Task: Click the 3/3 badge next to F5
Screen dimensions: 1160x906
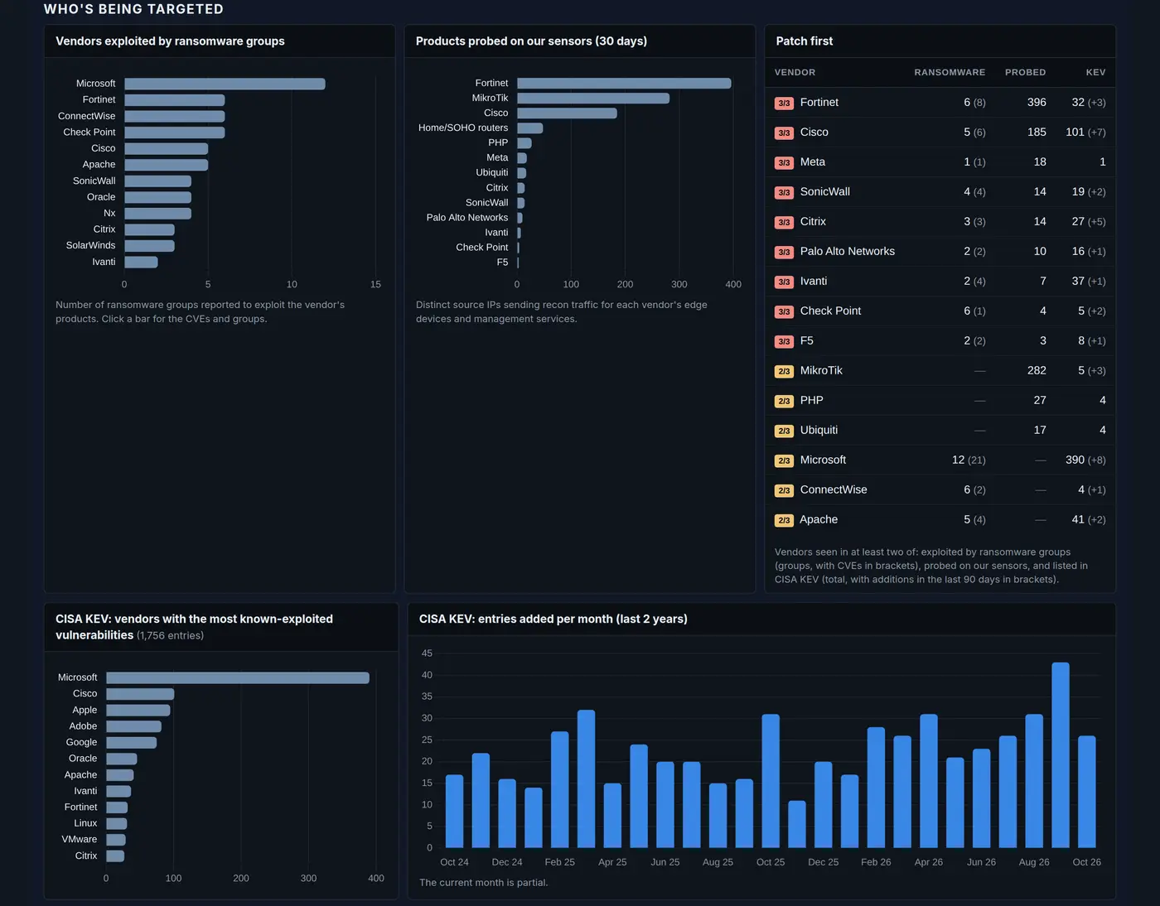Action: 784,341
